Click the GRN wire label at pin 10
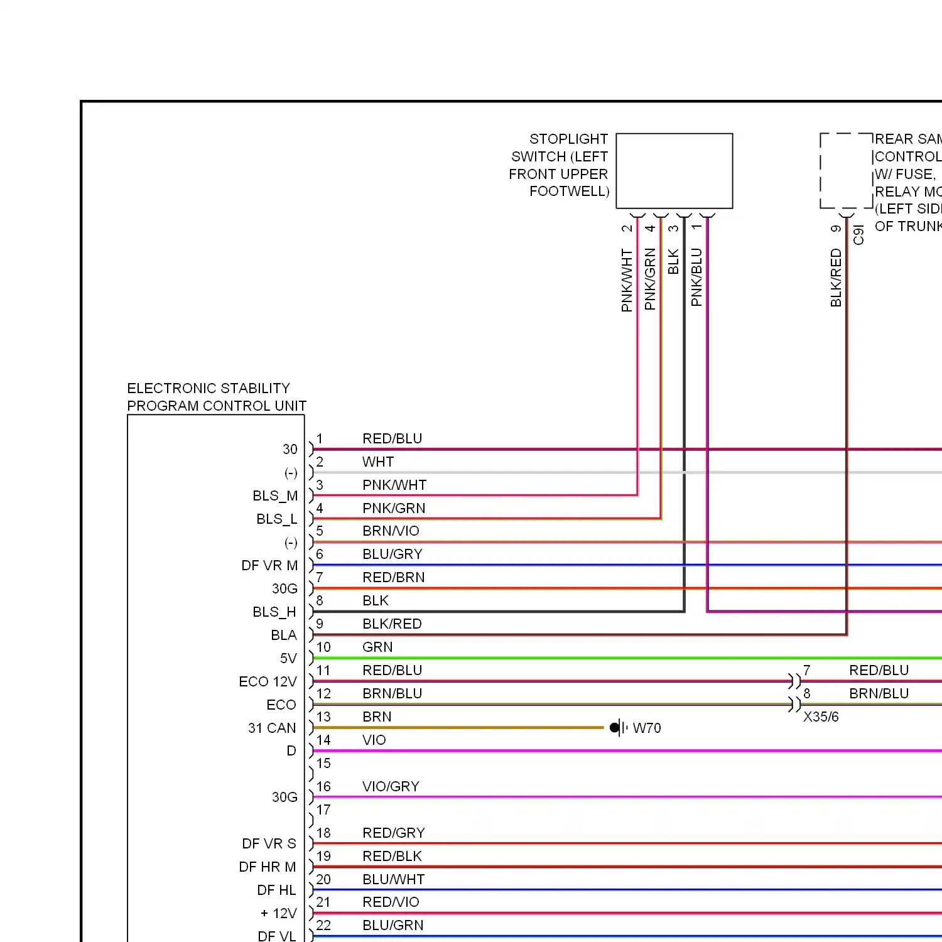Image resolution: width=942 pixels, height=942 pixels. 377,647
